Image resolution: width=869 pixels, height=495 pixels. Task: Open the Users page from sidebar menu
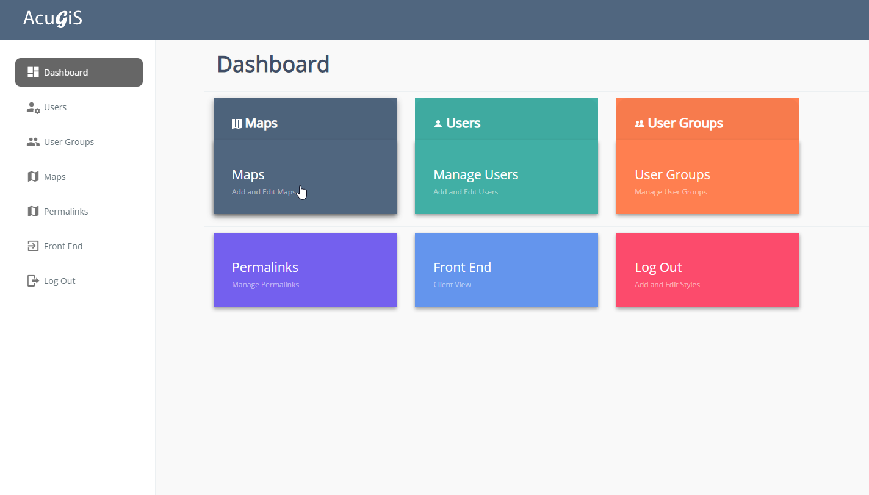[55, 107]
